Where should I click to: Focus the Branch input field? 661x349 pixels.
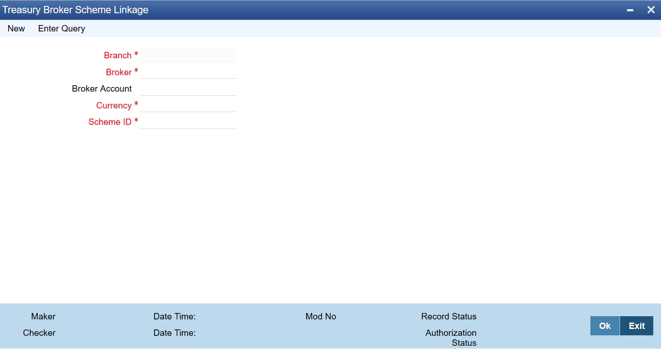pyautogui.click(x=188, y=55)
